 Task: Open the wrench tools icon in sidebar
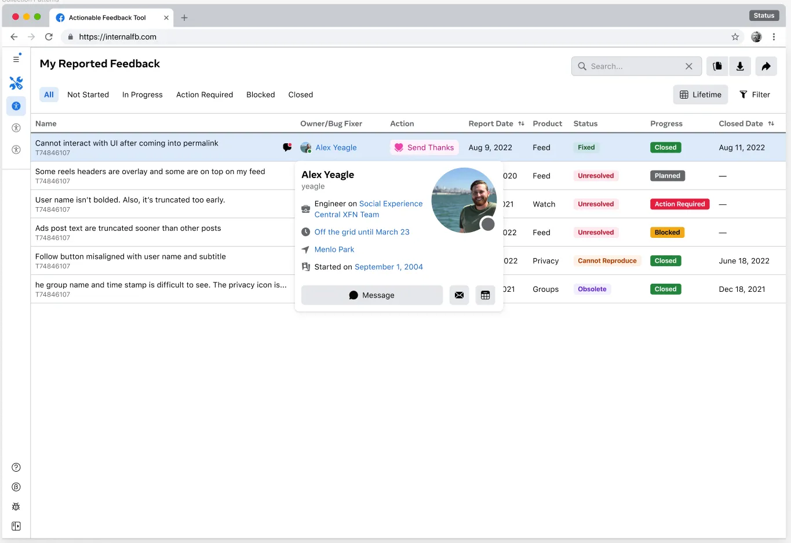16,83
